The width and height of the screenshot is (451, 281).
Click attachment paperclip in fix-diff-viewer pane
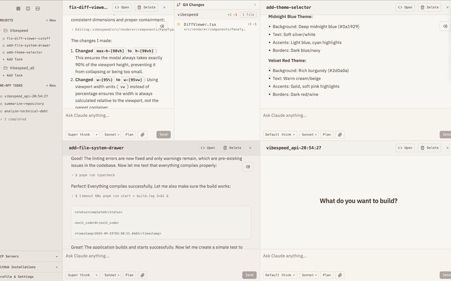(x=143, y=134)
